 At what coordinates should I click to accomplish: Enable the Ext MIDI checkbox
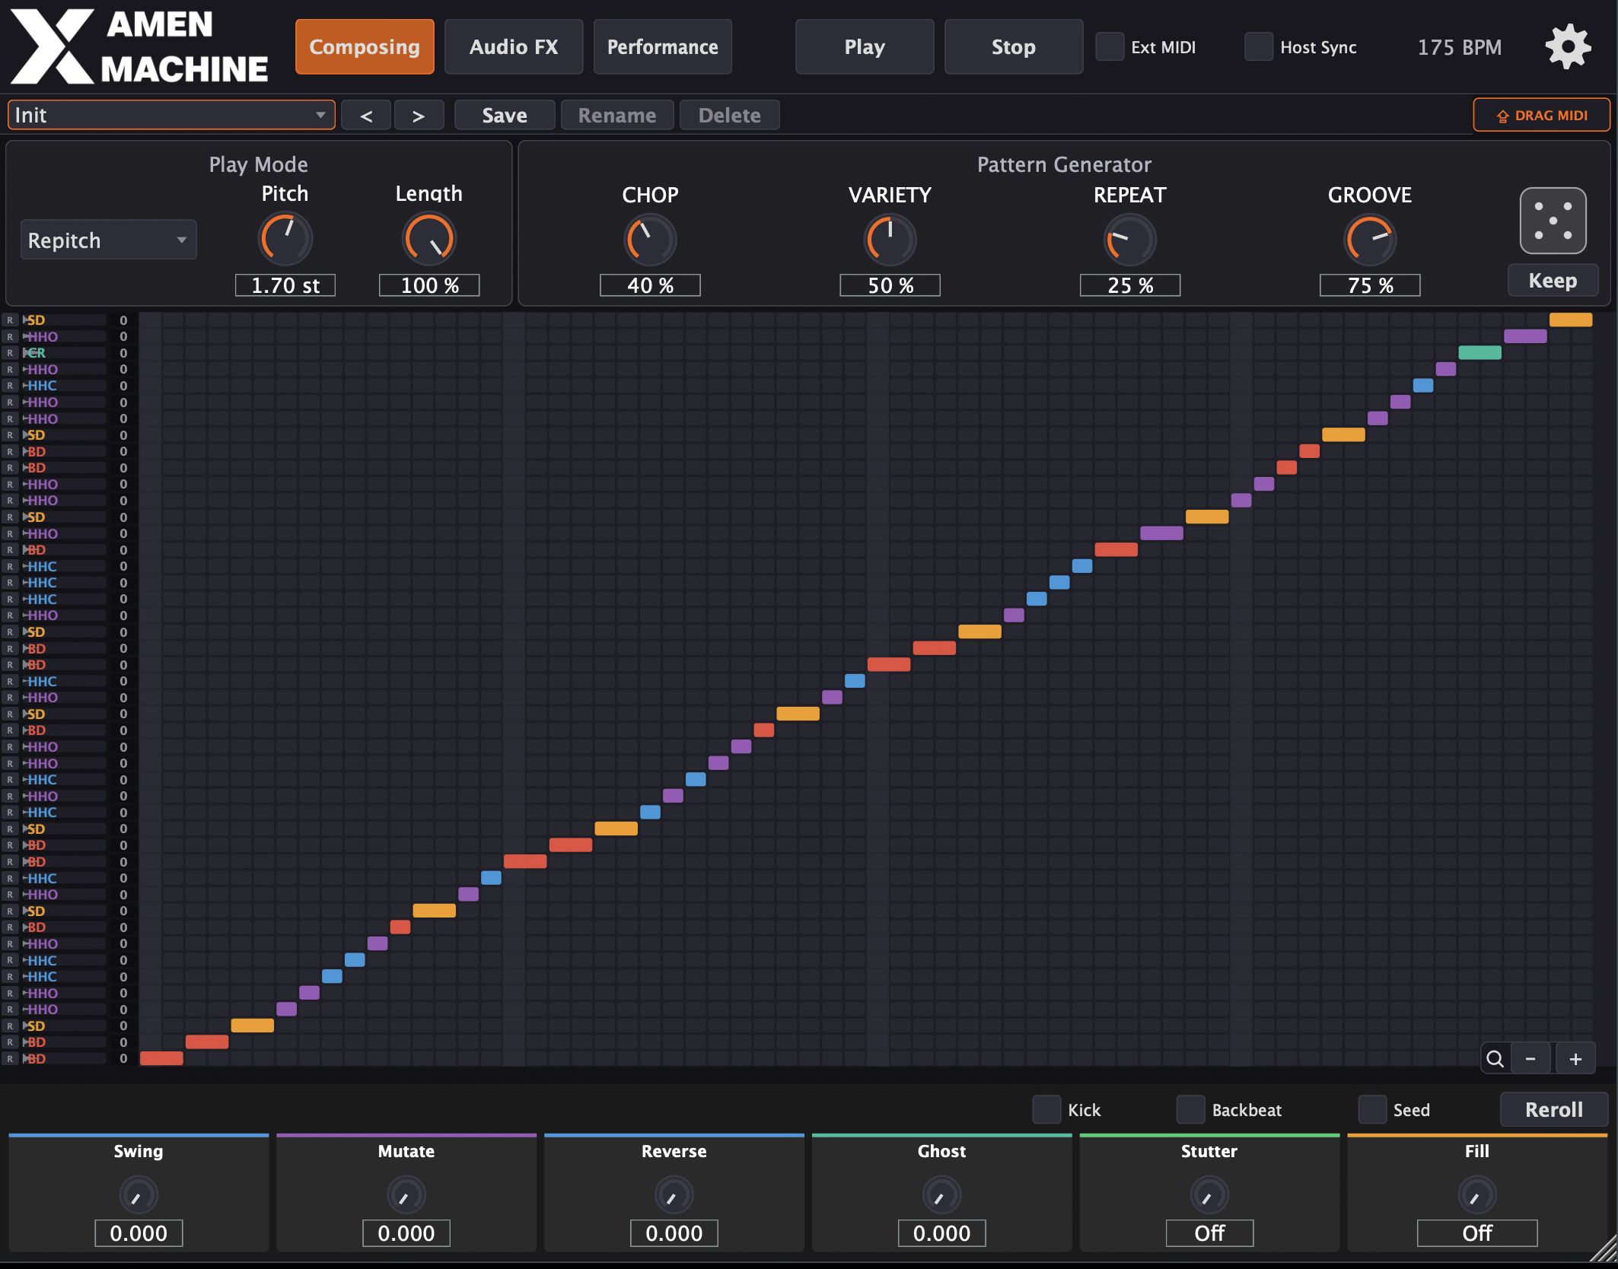(x=1110, y=47)
